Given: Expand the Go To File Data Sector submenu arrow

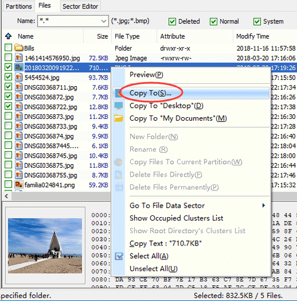Looking at the screenshot, I should click(264, 205).
